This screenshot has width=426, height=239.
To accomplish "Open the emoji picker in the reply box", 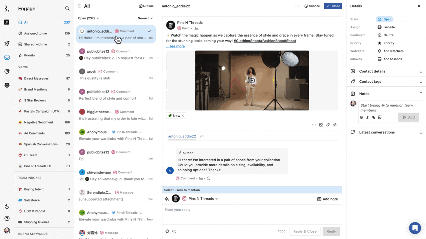I will (167, 231).
